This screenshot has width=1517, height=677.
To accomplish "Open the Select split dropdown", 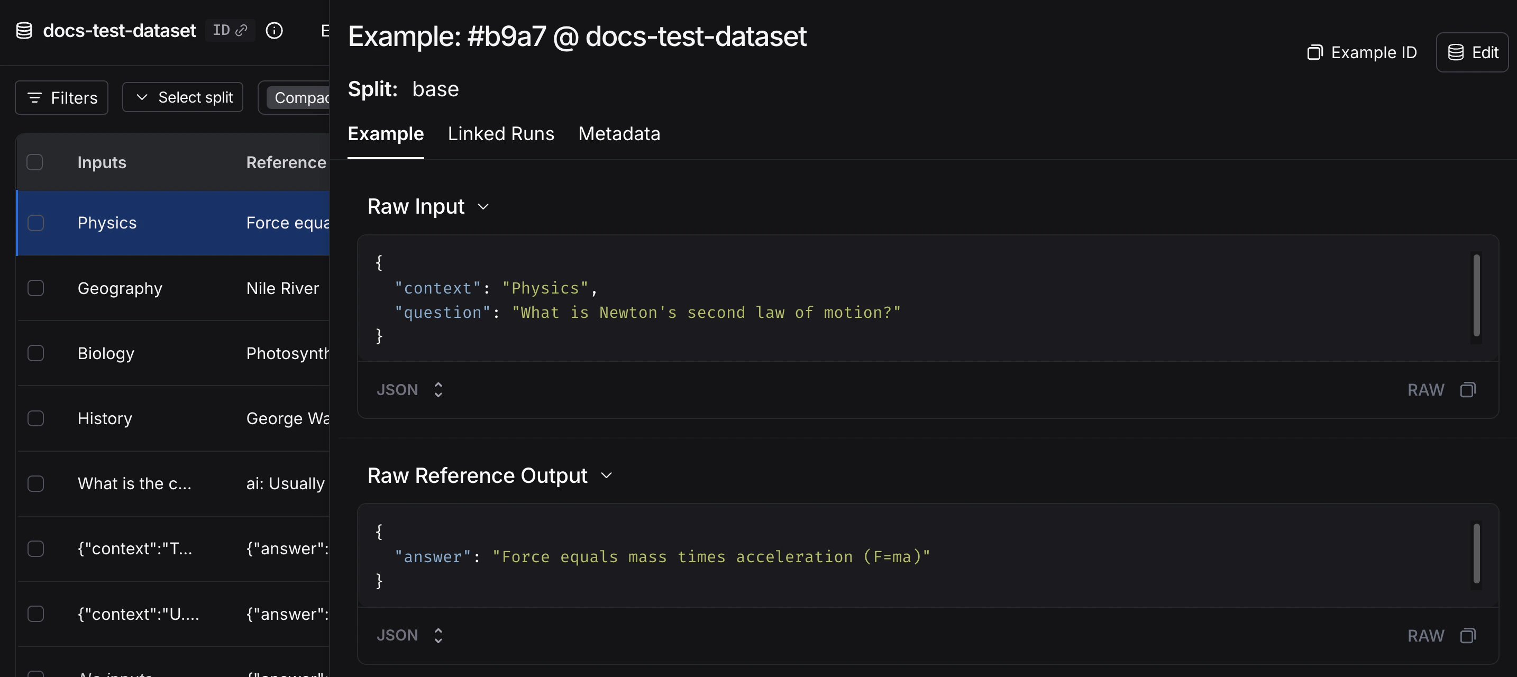I will 182,97.
